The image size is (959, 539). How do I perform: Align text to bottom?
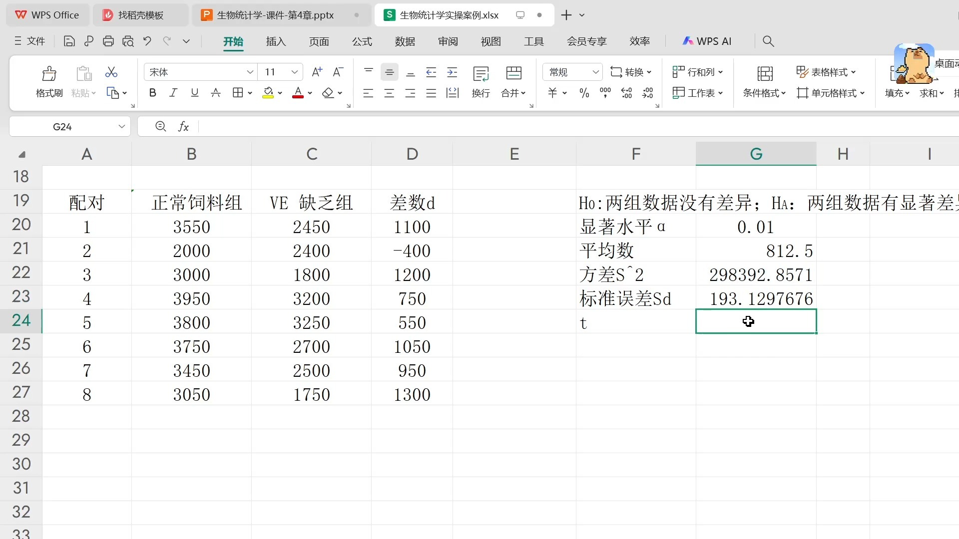411,72
